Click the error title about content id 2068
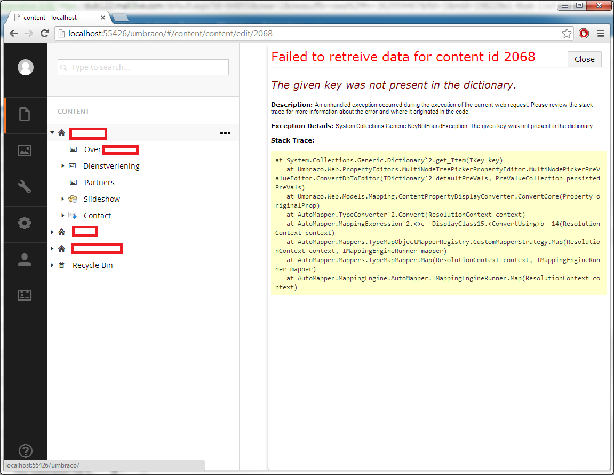The width and height of the screenshot is (614, 475). [403, 57]
